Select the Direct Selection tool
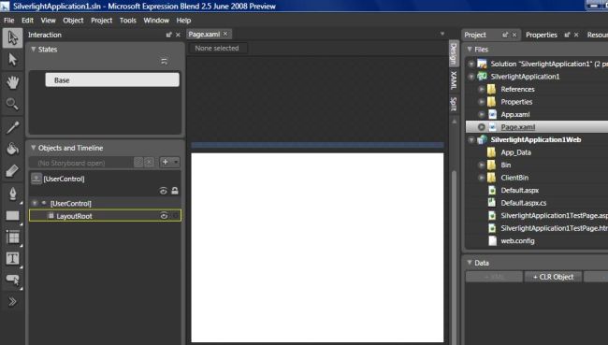 tap(12, 60)
